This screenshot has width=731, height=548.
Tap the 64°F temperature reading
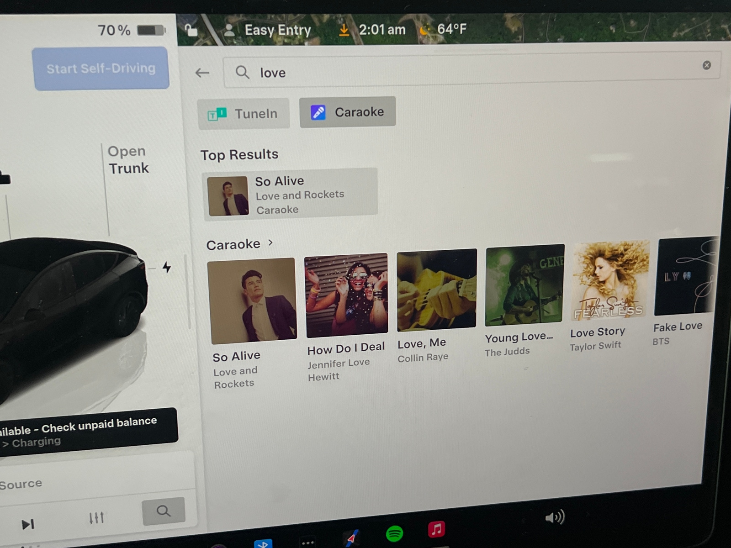pos(451,29)
